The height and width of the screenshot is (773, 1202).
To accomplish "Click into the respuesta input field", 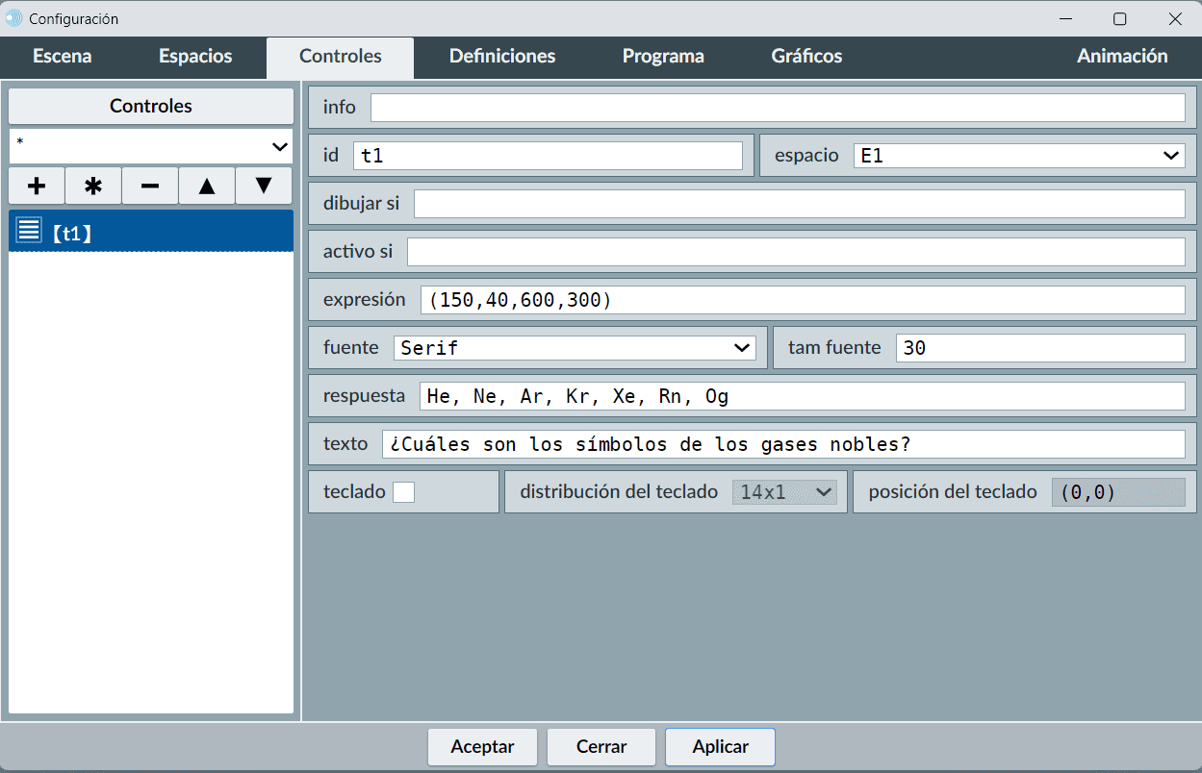I will click(x=802, y=396).
